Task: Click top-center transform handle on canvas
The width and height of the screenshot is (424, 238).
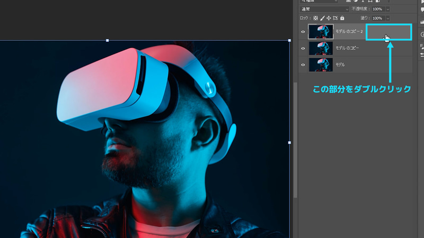Action: tap(108, 41)
